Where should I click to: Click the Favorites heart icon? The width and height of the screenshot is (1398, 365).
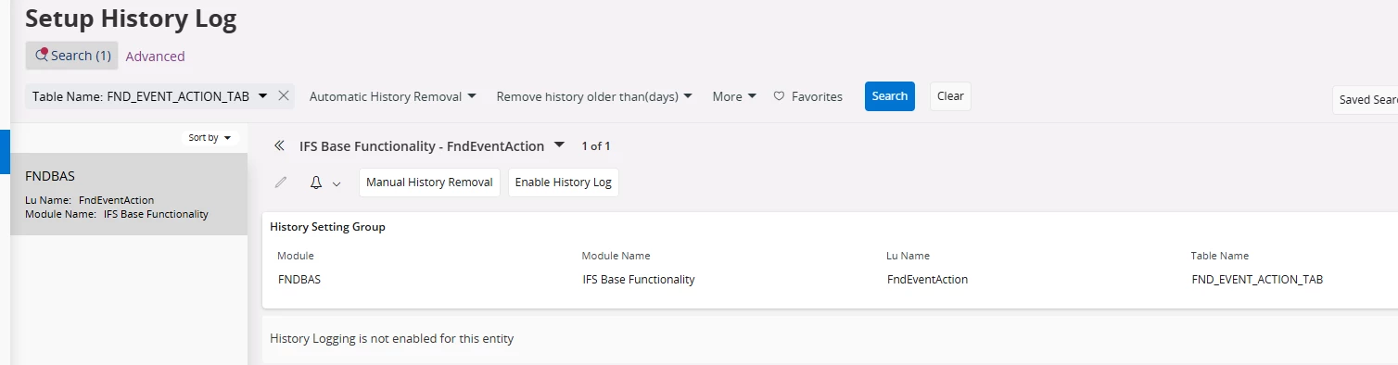click(x=779, y=96)
